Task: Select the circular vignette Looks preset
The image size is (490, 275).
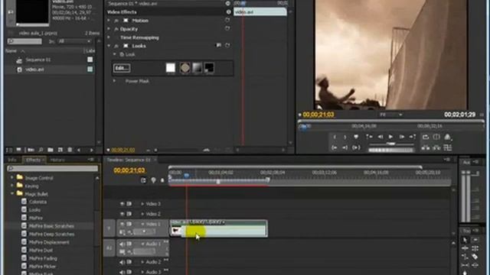Action: (185, 68)
